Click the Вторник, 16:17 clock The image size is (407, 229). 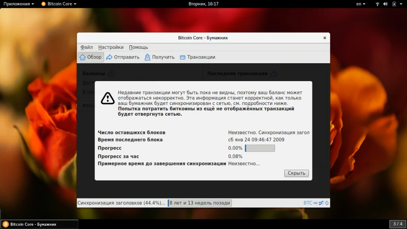coord(203,4)
